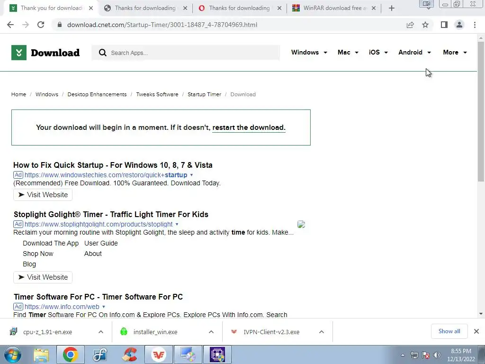485x364 pixels.
Task: Click the forward navigation arrow
Action: (26, 25)
